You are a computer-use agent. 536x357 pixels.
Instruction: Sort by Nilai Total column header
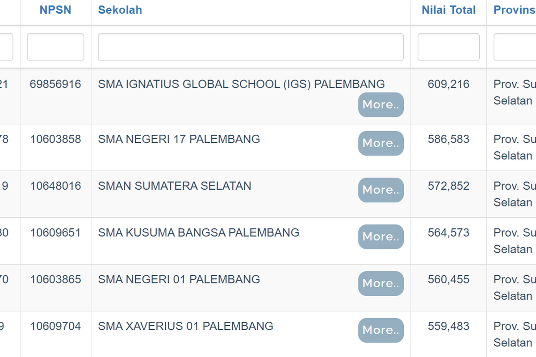pyautogui.click(x=448, y=10)
